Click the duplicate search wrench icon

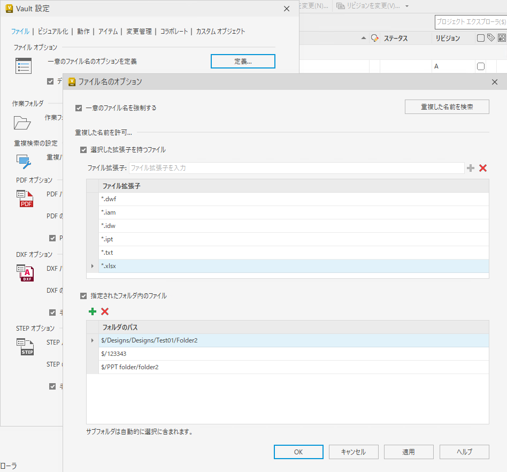coord(24,162)
